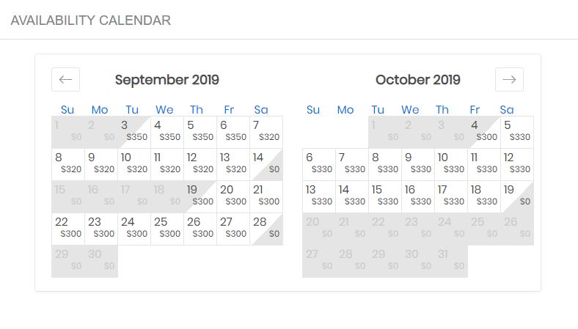578x329 pixels.
Task: Select September 19 priced $300
Action: (x=200, y=197)
